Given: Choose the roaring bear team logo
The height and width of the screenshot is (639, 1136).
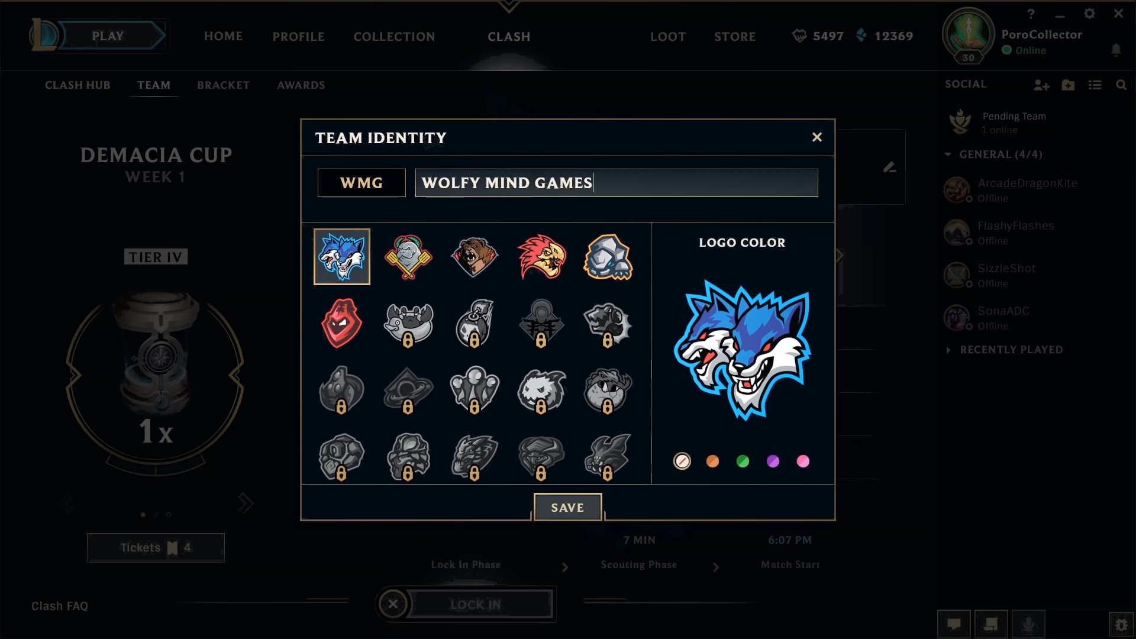Looking at the screenshot, I should 475,257.
